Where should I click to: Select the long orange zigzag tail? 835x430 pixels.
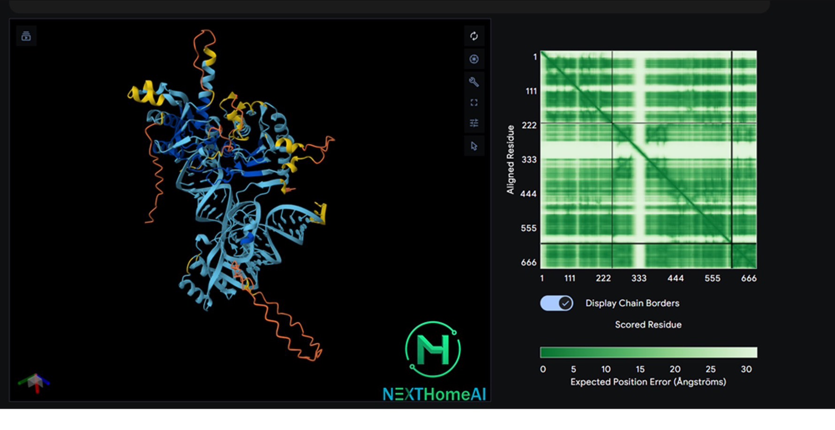(286, 323)
